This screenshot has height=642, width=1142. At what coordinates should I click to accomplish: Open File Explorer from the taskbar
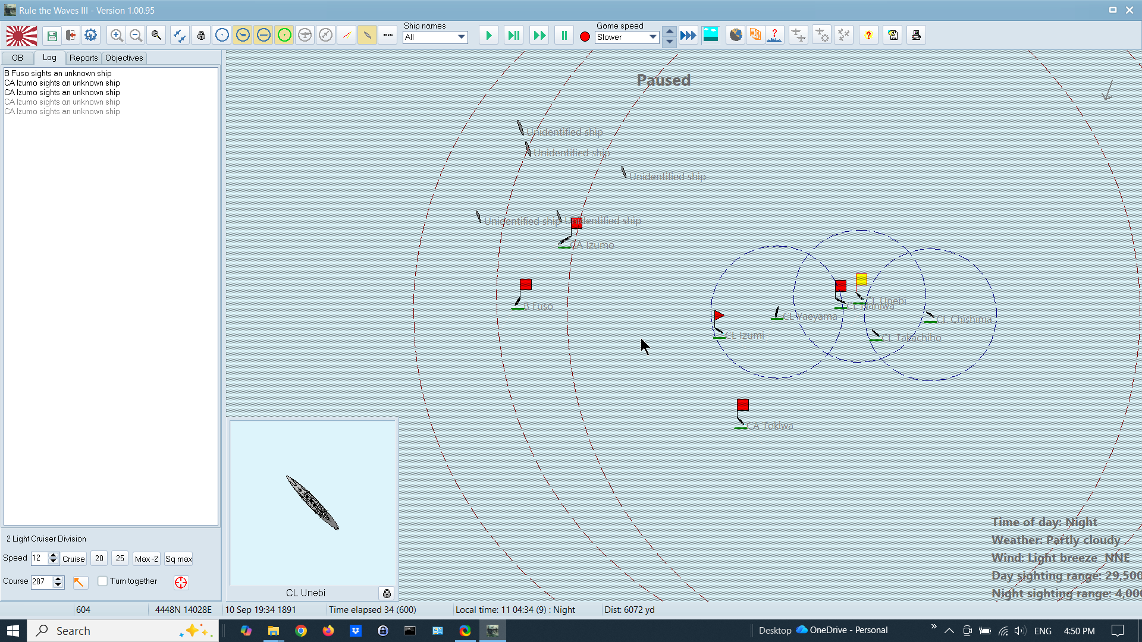[274, 631]
